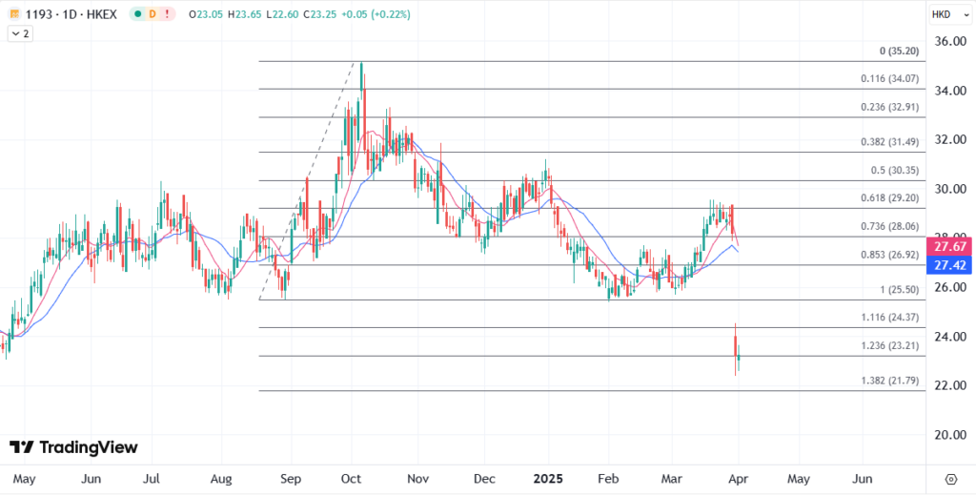Click the 1.382 (21.79) Fibonacci label
This screenshot has width=976, height=496.
click(885, 380)
